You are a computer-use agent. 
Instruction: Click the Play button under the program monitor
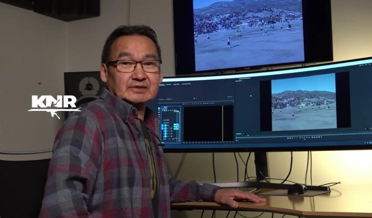point(302,137)
